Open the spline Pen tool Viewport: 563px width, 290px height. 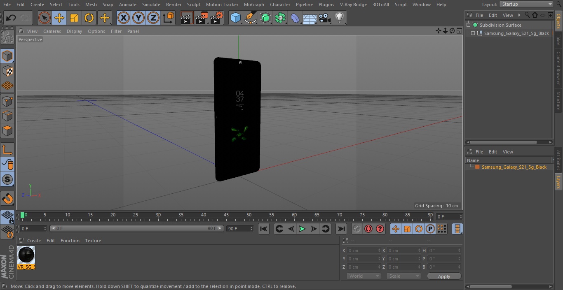click(x=251, y=18)
